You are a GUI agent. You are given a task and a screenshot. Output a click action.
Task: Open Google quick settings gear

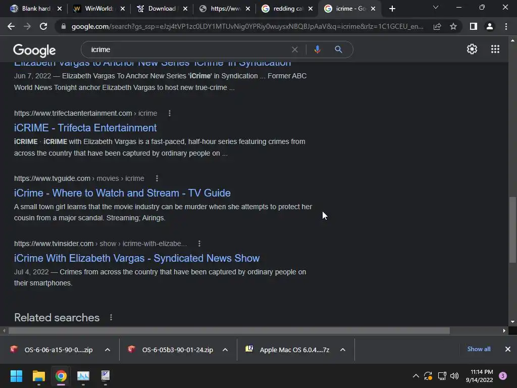[472, 49]
